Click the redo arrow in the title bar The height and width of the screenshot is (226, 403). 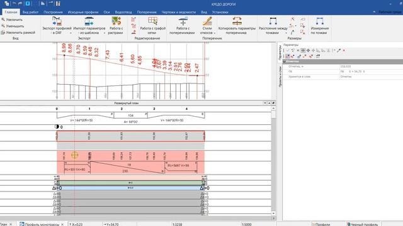point(20,4)
